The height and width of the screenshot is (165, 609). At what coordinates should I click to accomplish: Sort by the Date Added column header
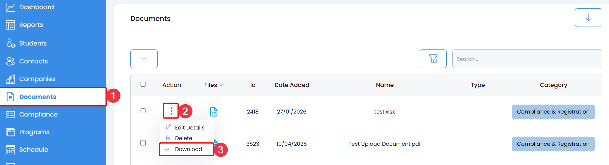(292, 85)
